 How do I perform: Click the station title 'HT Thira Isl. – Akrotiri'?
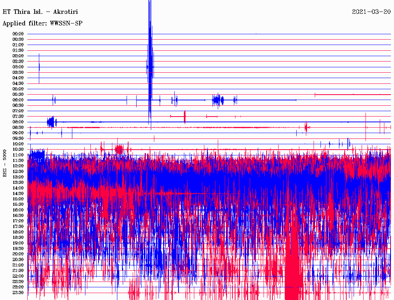point(40,12)
